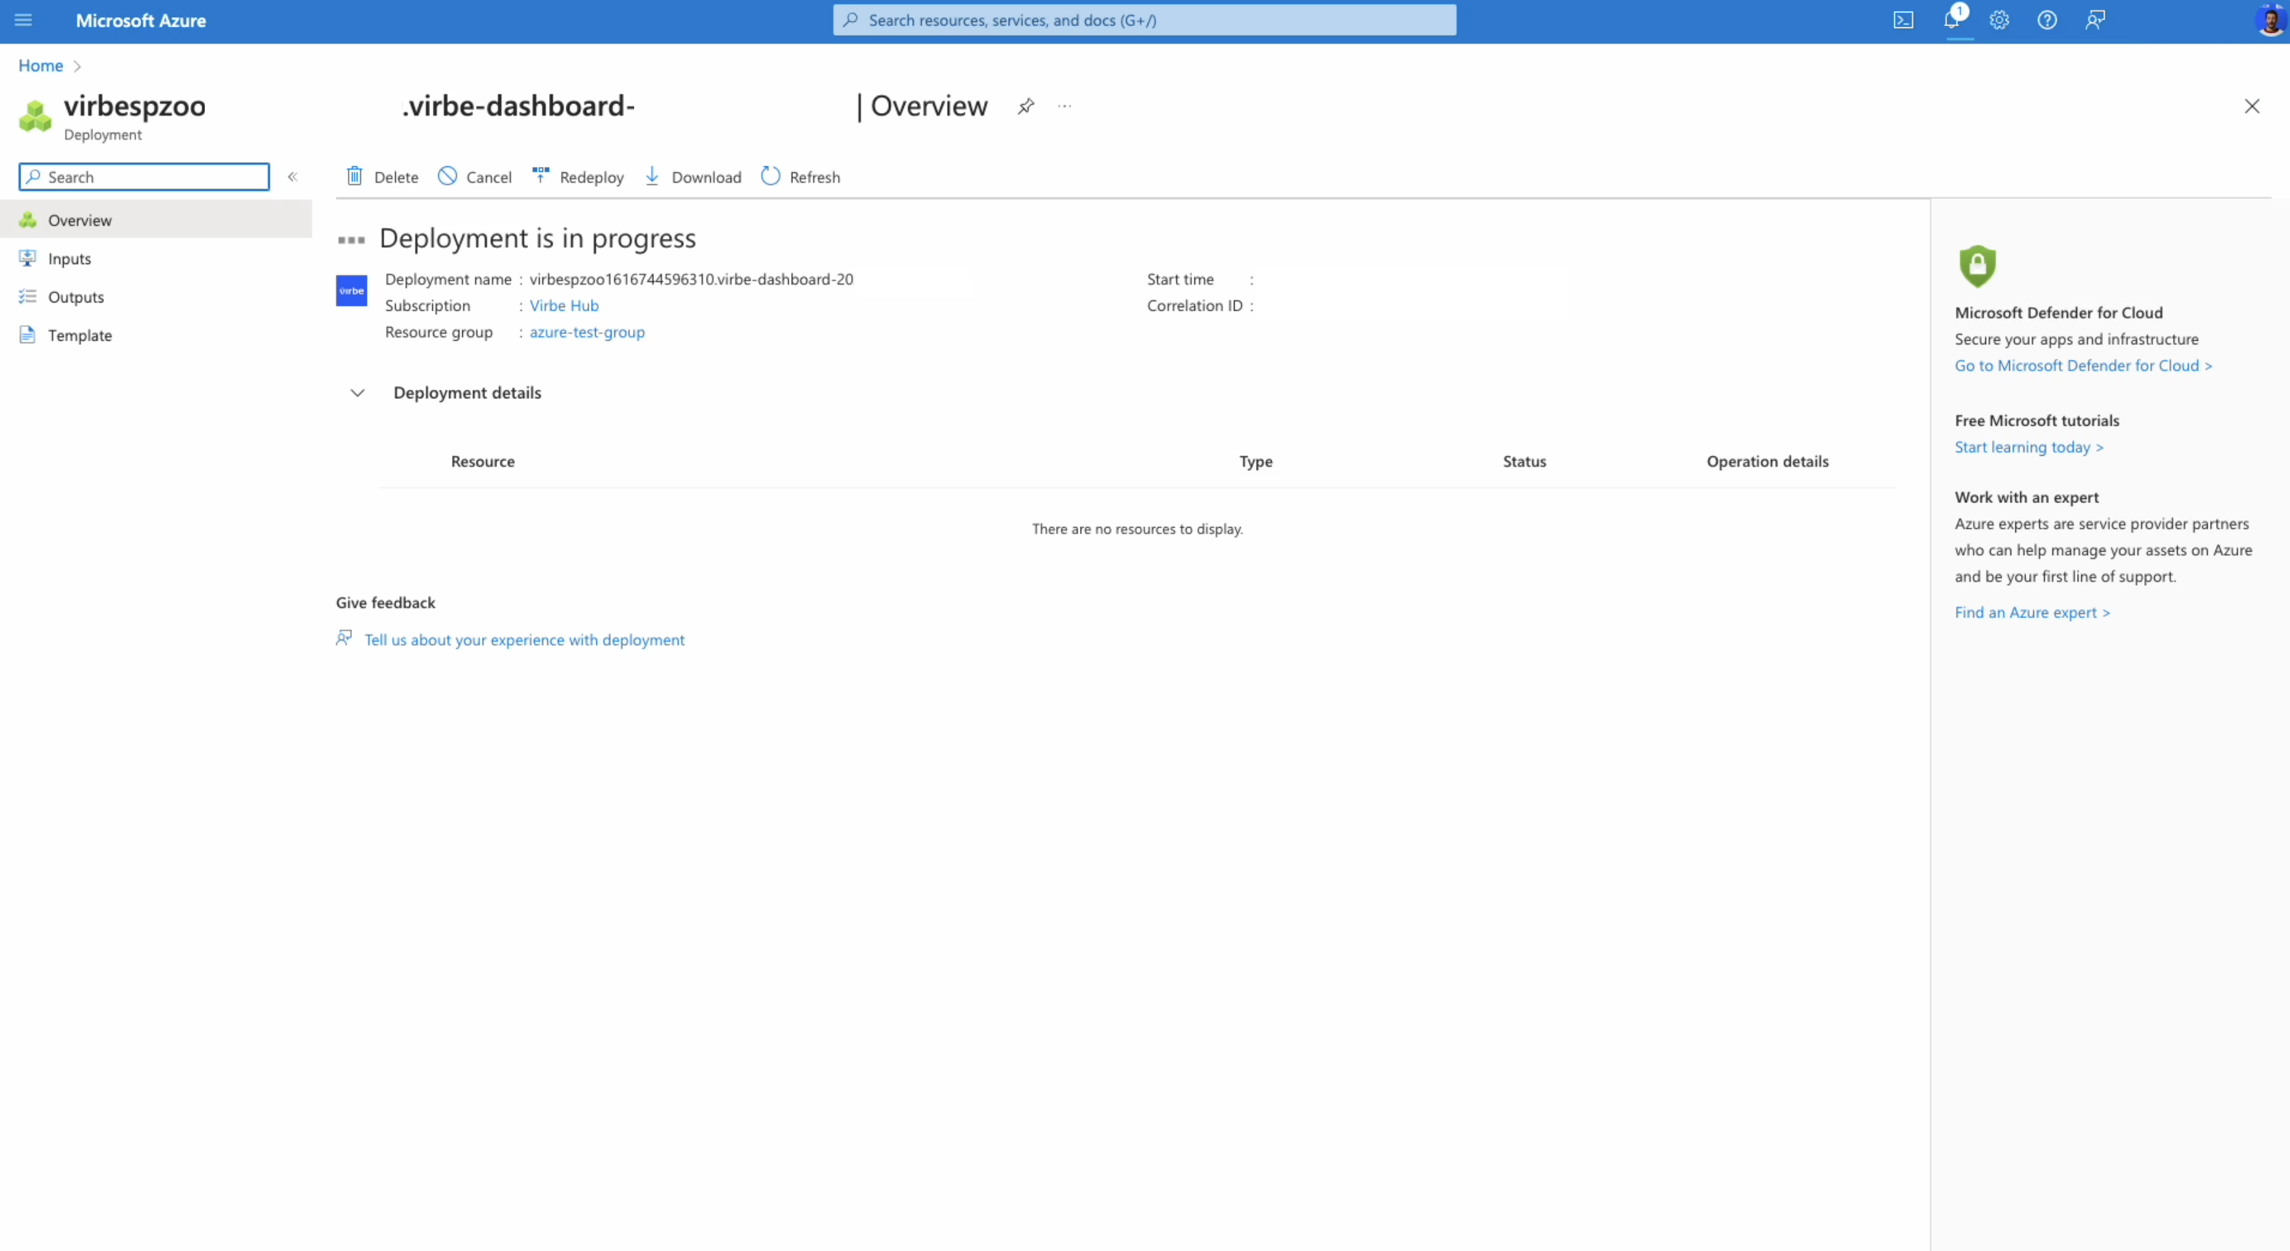This screenshot has width=2290, height=1251.
Task: Select Overview in the side menu
Action: (x=156, y=220)
